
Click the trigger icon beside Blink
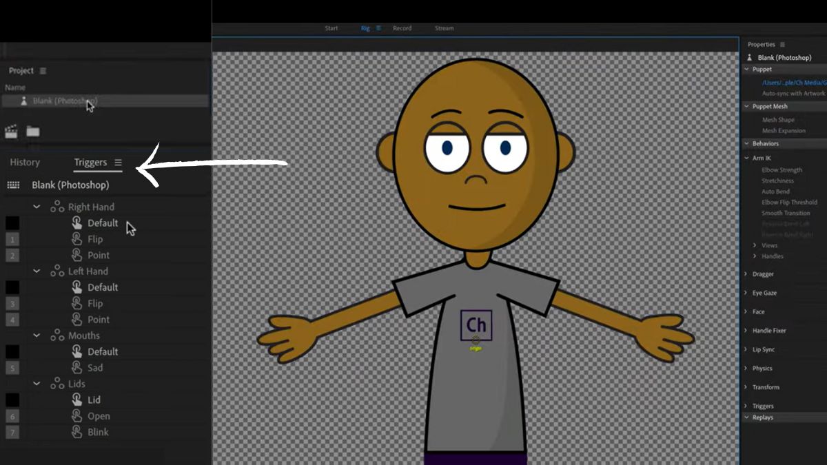pyautogui.click(x=76, y=432)
